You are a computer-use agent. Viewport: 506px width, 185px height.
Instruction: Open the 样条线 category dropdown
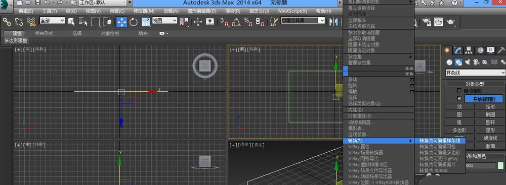[475, 73]
